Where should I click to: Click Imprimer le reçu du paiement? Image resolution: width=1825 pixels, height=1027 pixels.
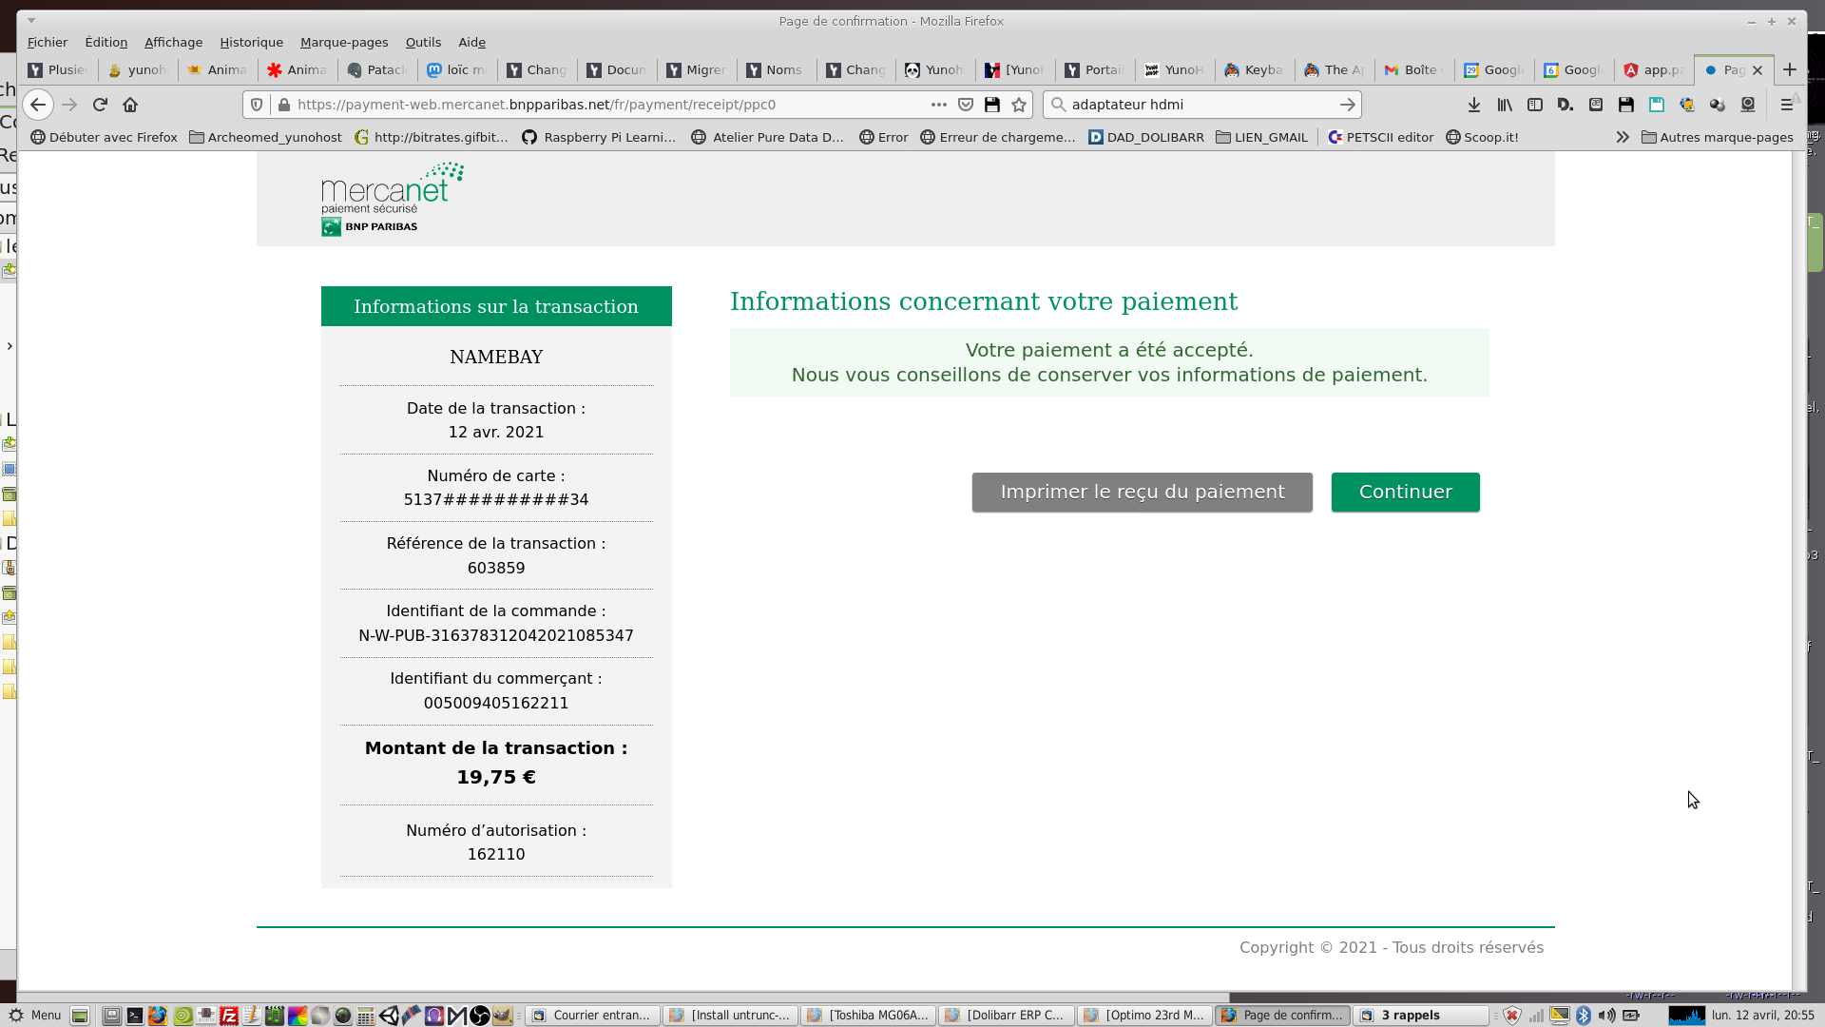point(1142,492)
